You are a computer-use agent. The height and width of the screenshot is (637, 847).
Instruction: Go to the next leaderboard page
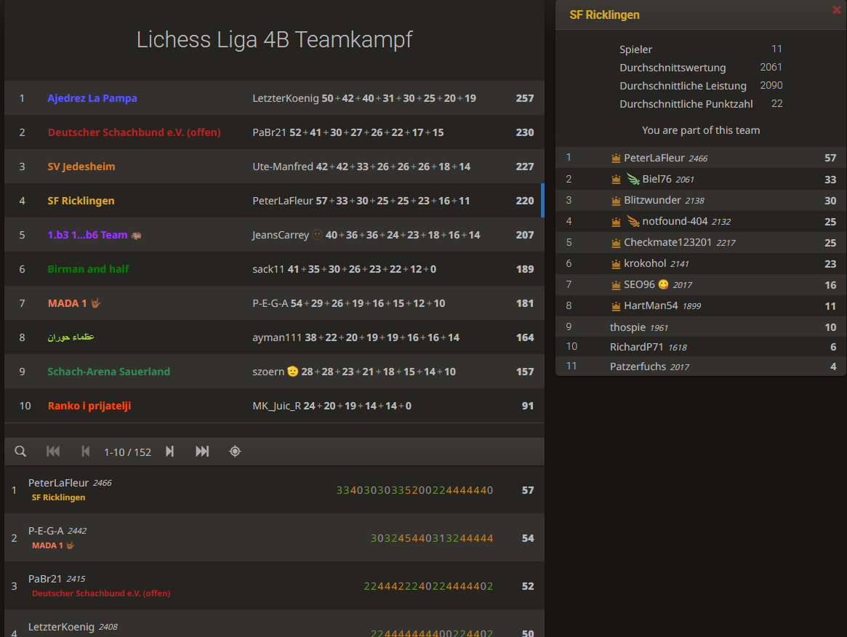169,451
